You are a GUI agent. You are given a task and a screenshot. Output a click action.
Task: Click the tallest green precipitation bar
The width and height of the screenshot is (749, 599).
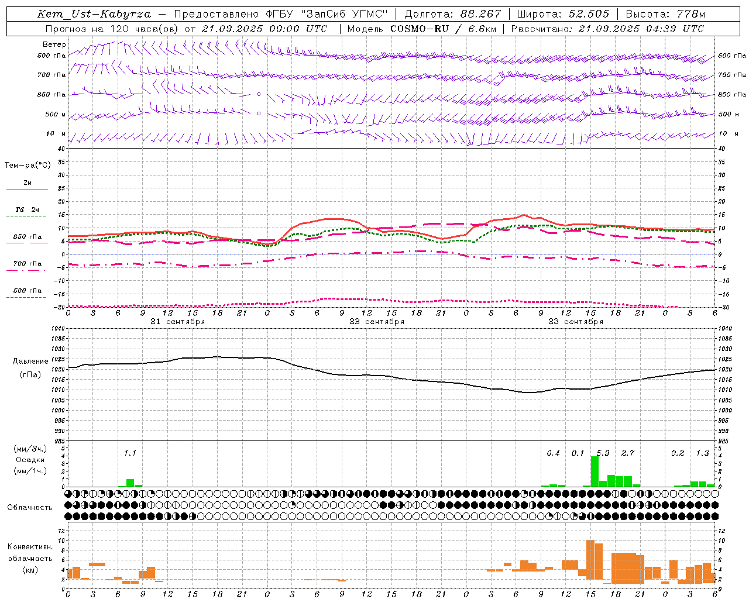coord(595,471)
